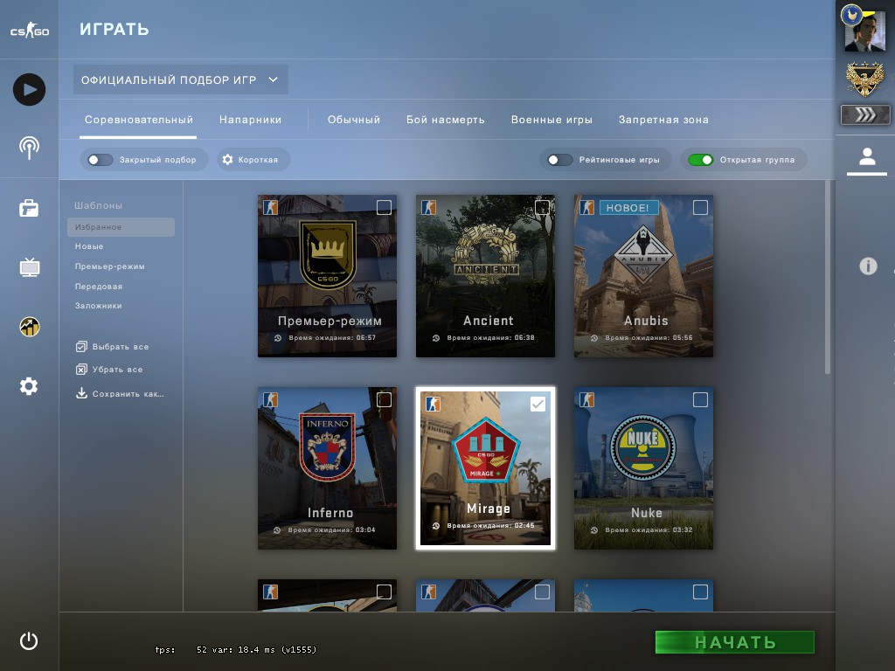Switch to Соревновательный tab

139,120
